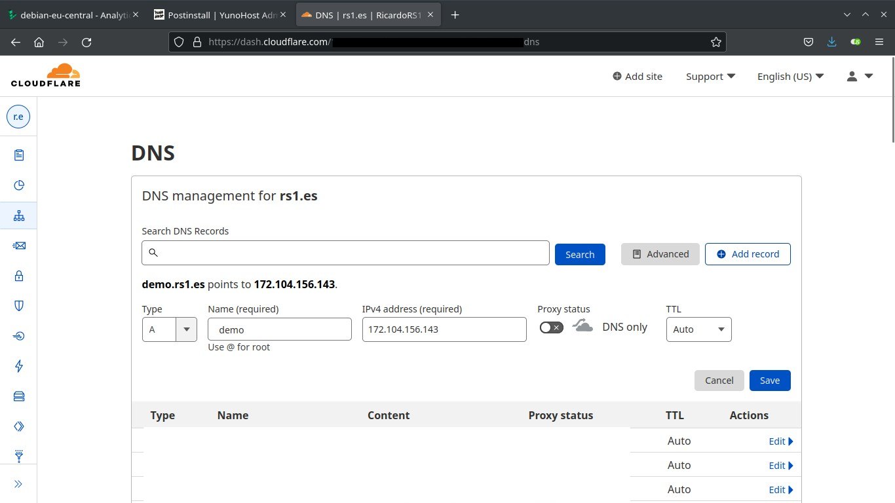Open the TTL dropdown set to Auto
Screen dimensions: 895x503
698,329
